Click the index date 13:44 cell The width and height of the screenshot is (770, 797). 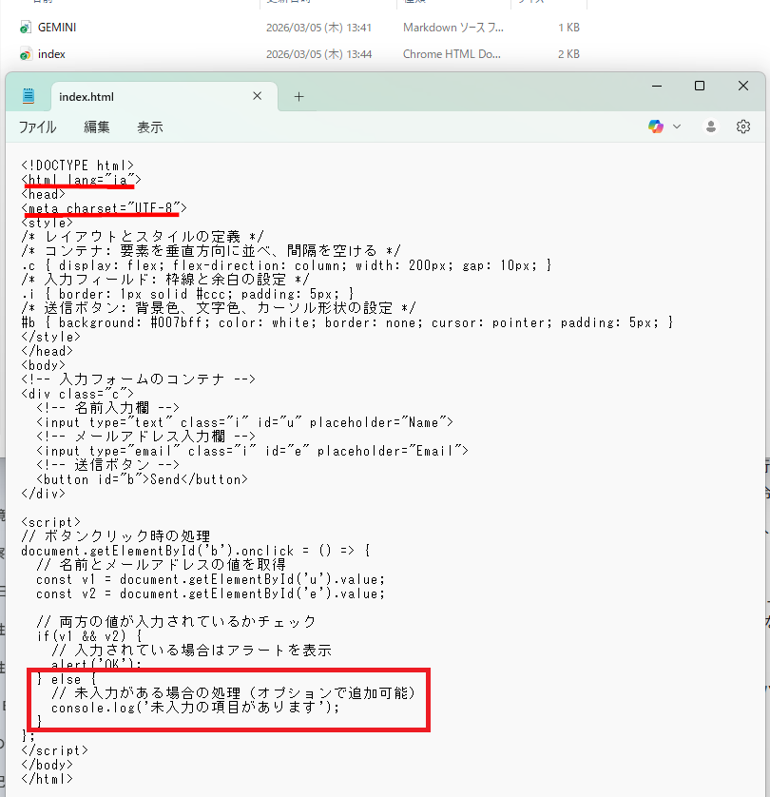point(318,54)
